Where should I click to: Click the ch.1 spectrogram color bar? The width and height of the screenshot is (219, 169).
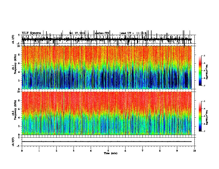click(x=200, y=71)
